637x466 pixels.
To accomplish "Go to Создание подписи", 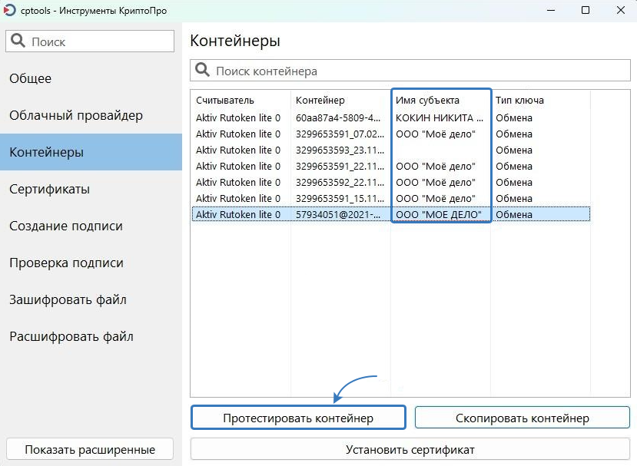I will coord(66,226).
